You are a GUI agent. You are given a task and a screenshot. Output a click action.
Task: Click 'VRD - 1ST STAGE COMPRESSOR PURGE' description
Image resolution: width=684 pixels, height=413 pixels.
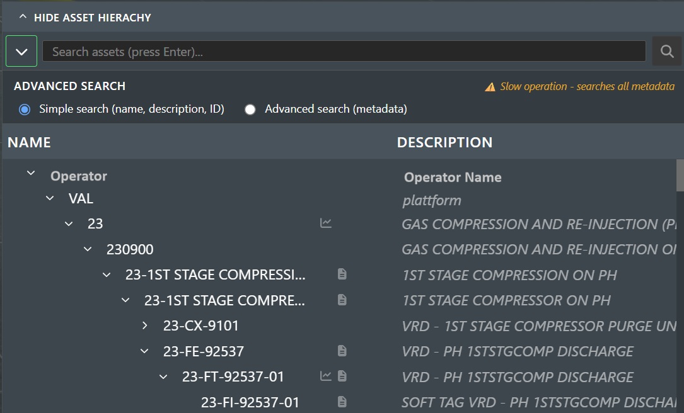pyautogui.click(x=539, y=326)
